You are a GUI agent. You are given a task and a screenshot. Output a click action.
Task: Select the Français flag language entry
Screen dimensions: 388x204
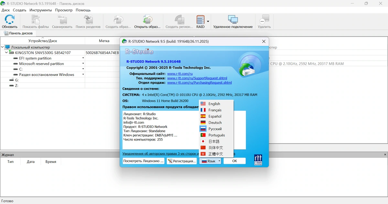pos(216,110)
